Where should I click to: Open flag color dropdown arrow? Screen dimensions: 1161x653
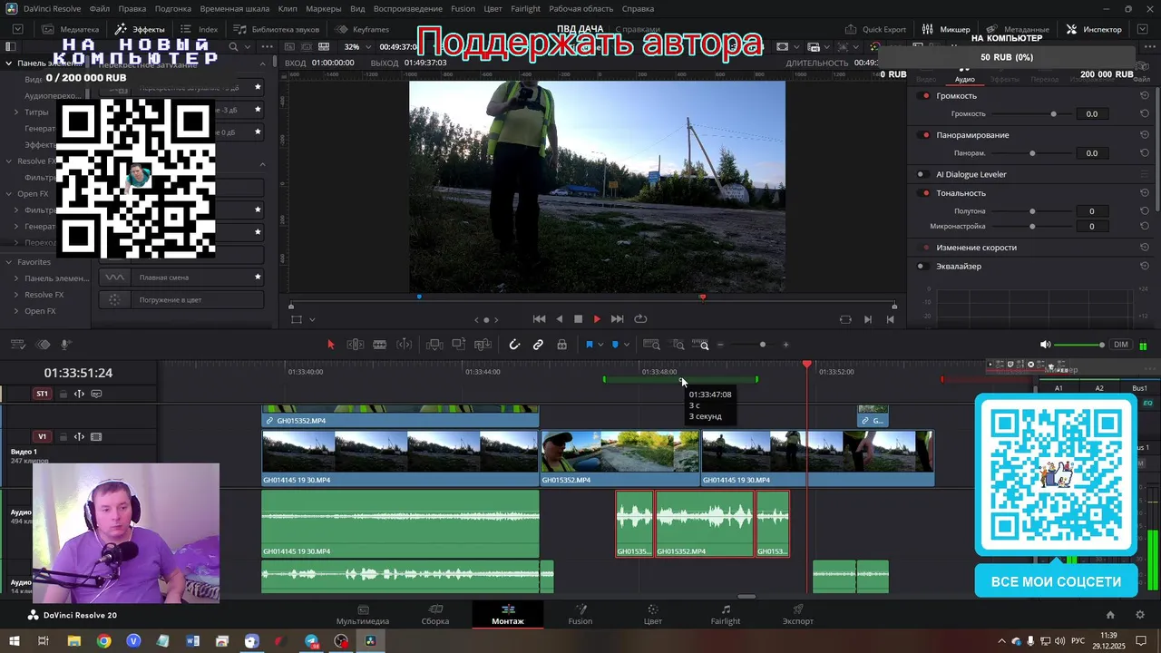600,345
